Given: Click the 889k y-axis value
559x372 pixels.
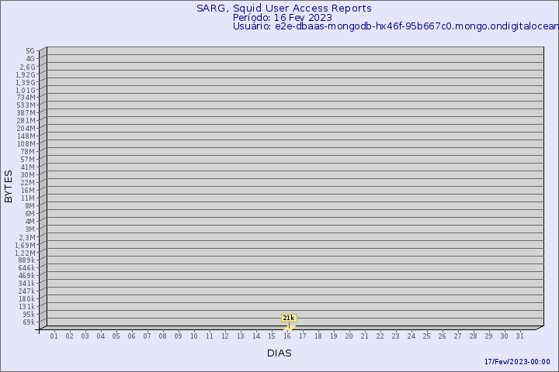Looking at the screenshot, I should click(x=26, y=260).
